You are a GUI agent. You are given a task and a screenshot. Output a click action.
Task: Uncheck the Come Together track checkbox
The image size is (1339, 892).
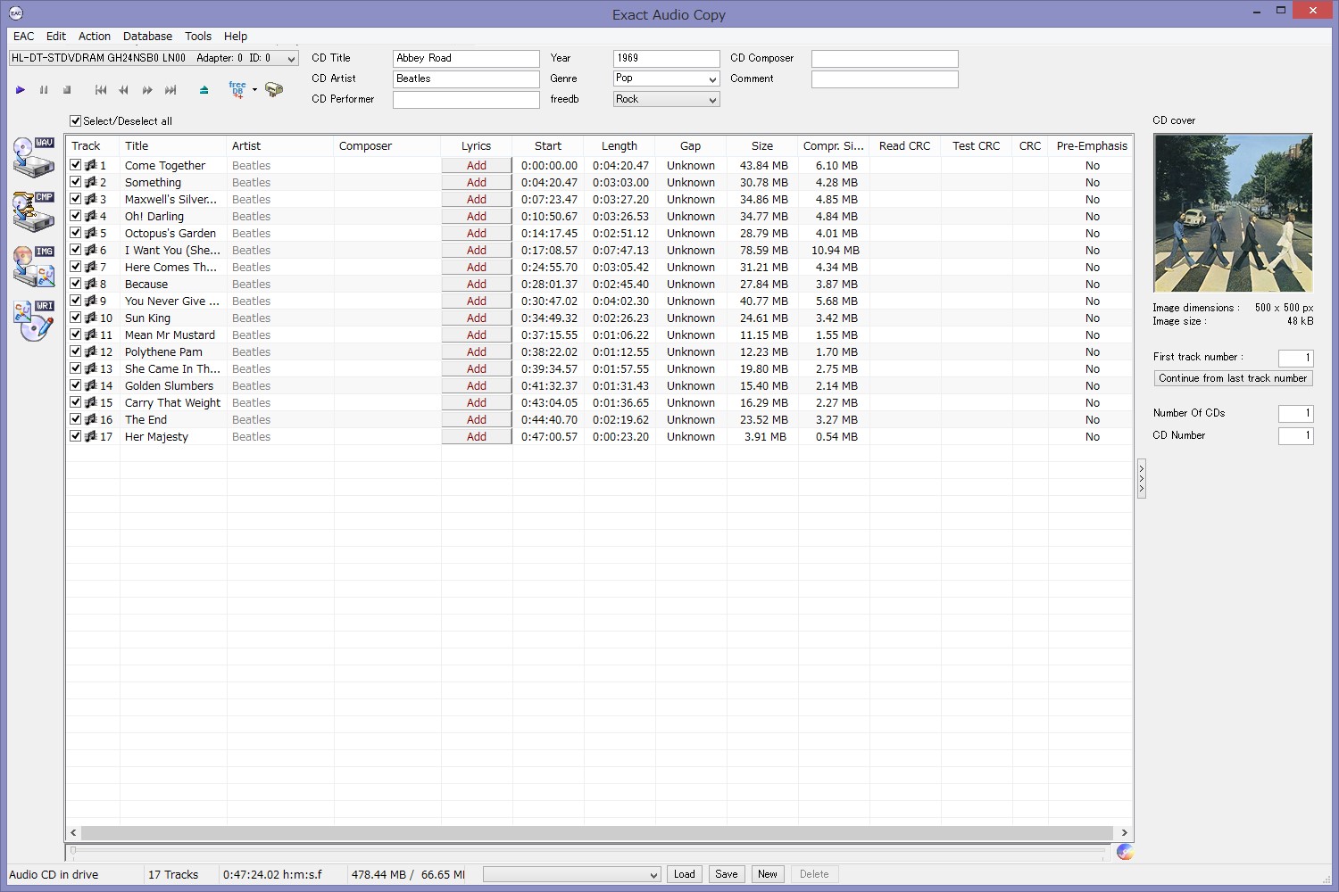click(76, 165)
